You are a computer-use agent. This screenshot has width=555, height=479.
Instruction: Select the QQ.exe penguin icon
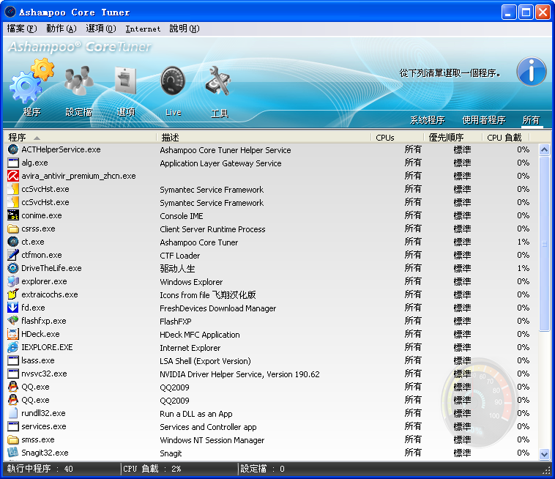[x=13, y=387]
